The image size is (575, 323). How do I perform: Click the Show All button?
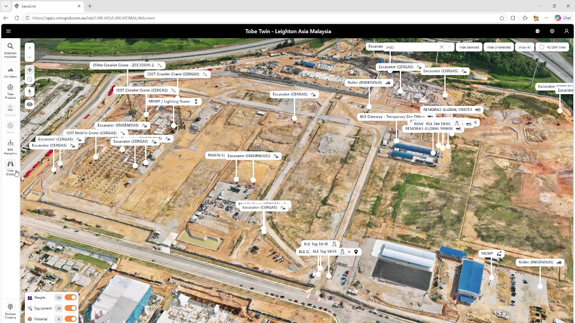click(x=524, y=47)
